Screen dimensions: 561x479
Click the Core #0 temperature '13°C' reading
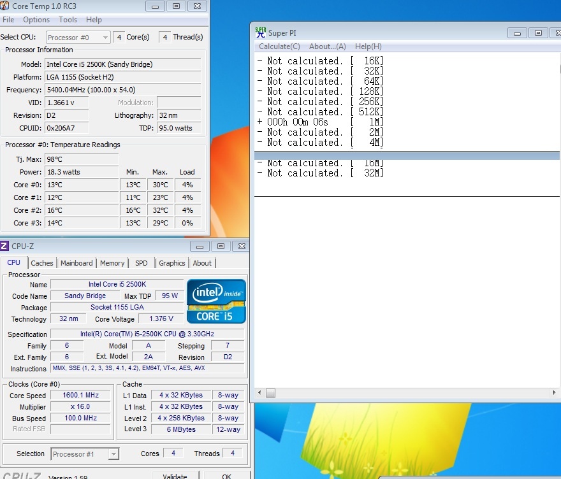pos(82,185)
